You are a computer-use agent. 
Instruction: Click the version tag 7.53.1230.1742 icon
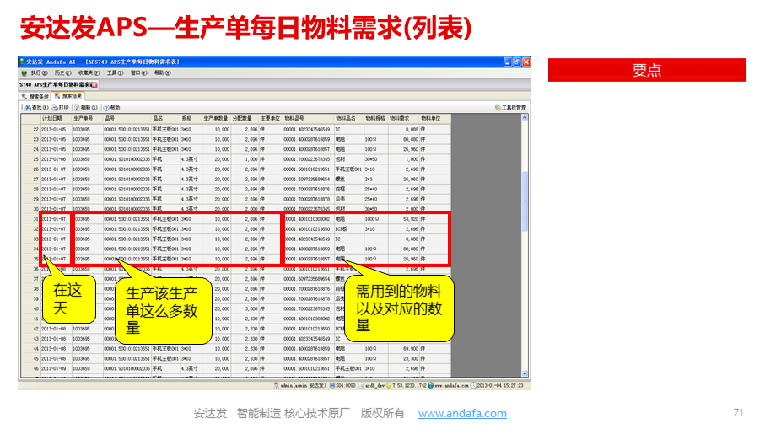pyautogui.click(x=389, y=386)
